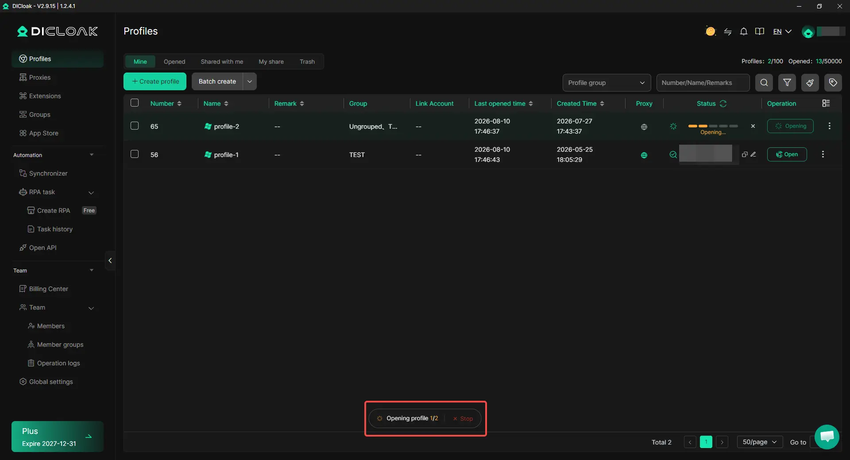Collapse the RPA task submenu
The width and height of the screenshot is (850, 460).
(x=91, y=192)
